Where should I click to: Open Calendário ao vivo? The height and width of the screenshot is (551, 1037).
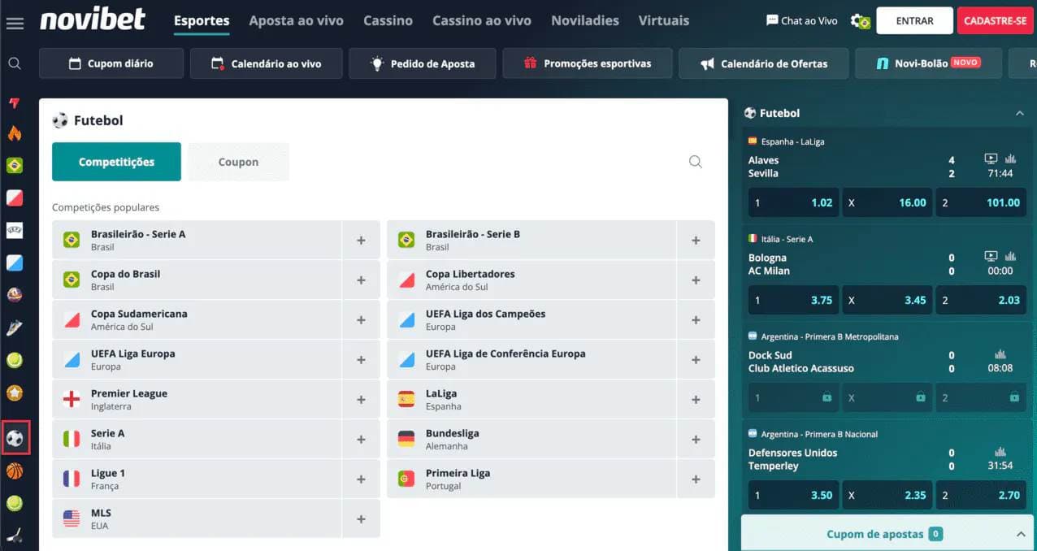[x=266, y=63]
